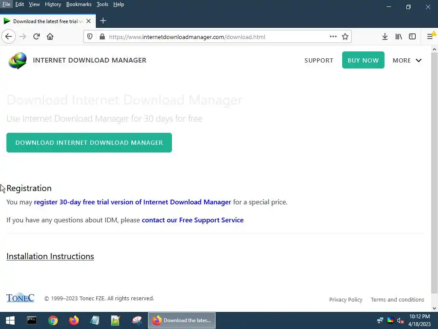Open a new tab with plus
Image resolution: width=438 pixels, height=329 pixels.
[x=103, y=21]
